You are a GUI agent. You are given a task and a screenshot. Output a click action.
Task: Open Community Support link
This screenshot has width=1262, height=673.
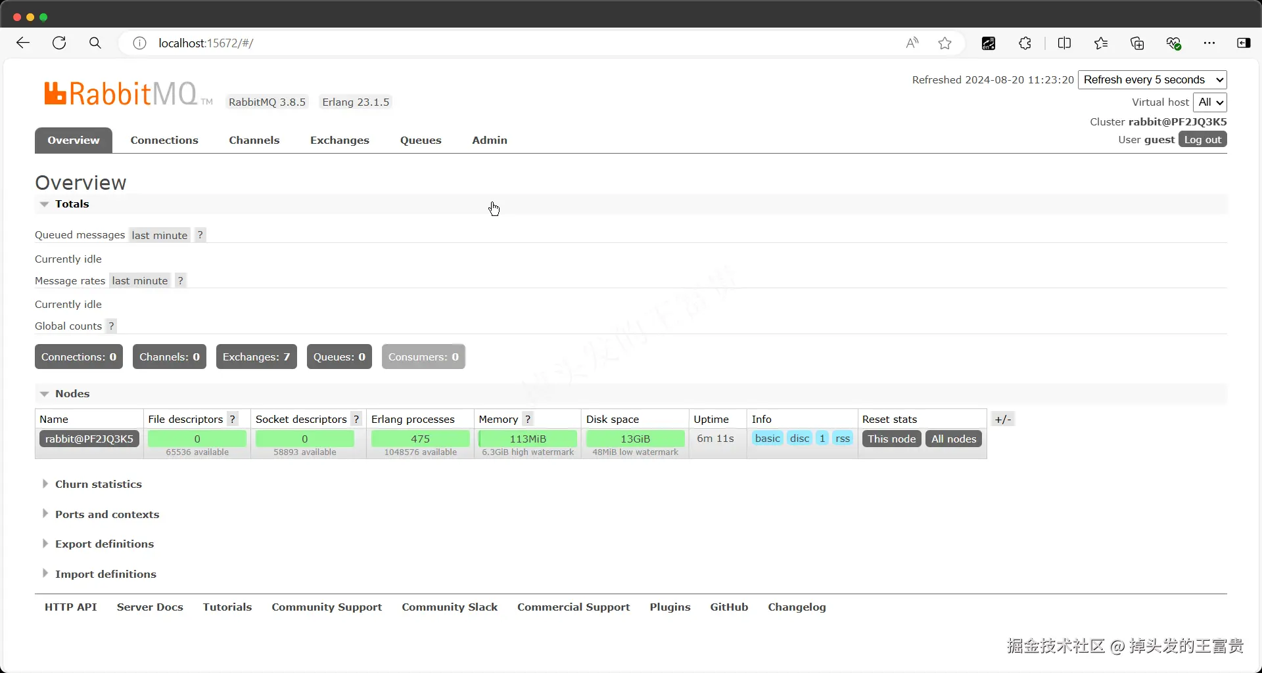(327, 607)
